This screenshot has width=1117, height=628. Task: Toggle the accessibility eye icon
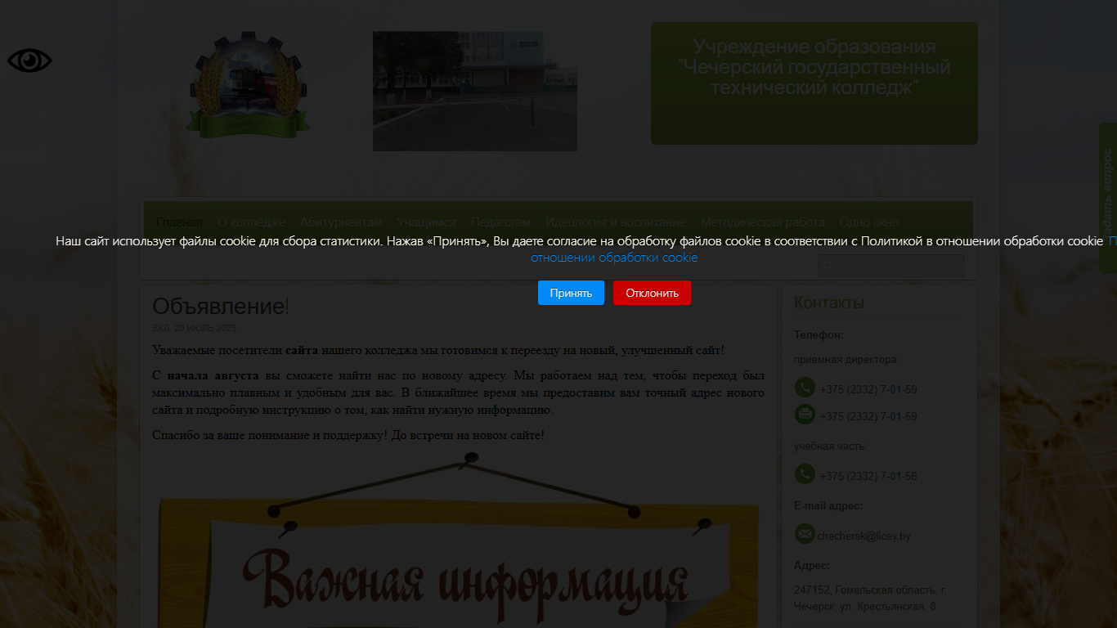pyautogui.click(x=29, y=61)
